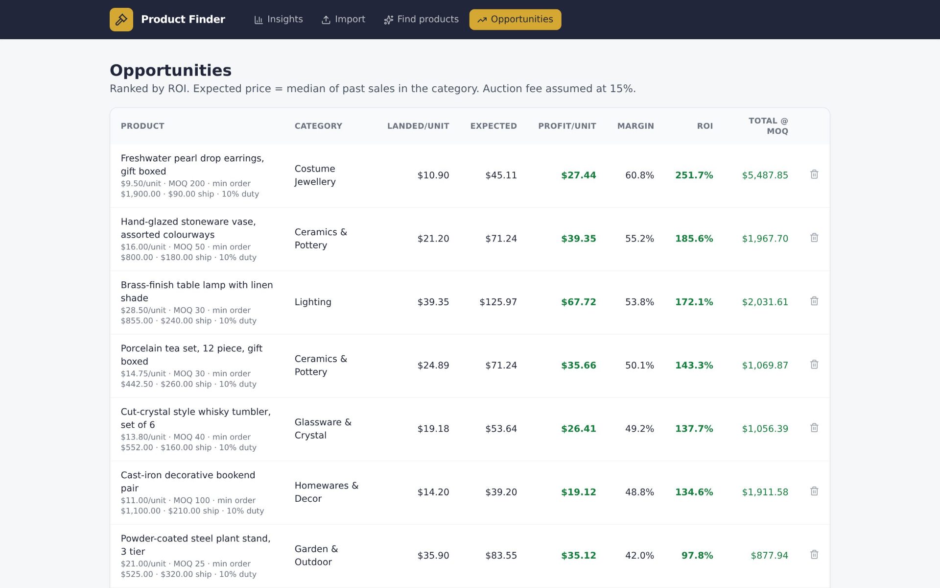Click the 172.1% ROI value
The image size is (940, 588).
[x=694, y=302]
